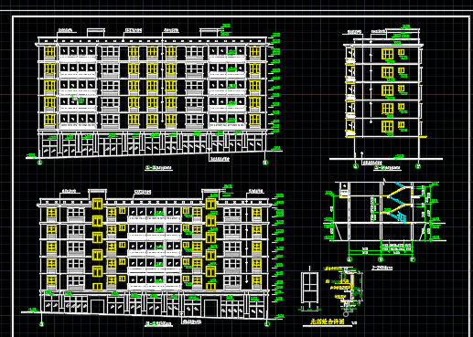Click left rooftop stair bulkhead on front elevation
This screenshot has width=473, height=337.
(x=96, y=33)
